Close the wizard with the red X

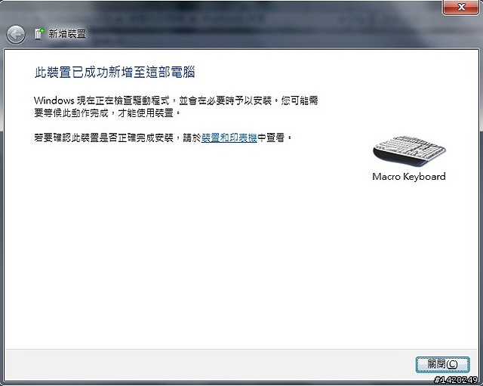pos(461,7)
